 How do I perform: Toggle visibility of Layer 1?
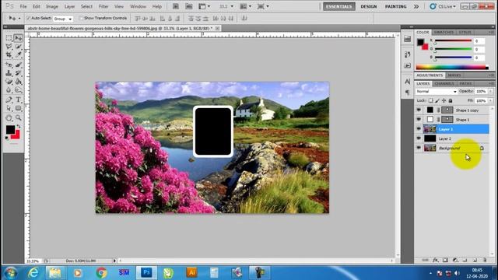(419, 129)
